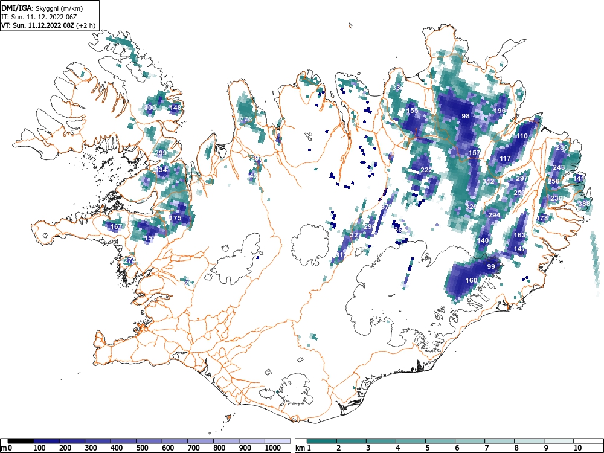Click the visibility value '776' on the map
The width and height of the screenshot is (604, 453).
pos(246,119)
